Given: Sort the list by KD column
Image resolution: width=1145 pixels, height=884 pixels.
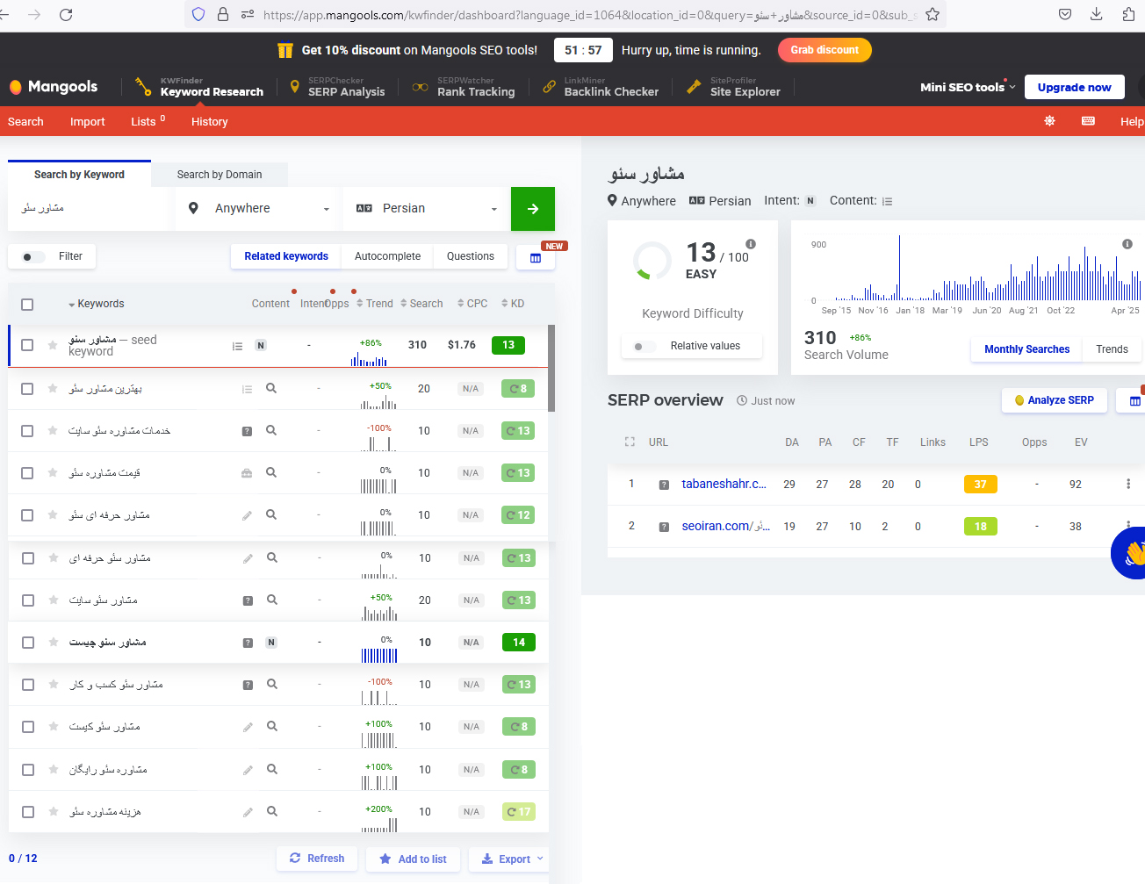Looking at the screenshot, I should 513,304.
